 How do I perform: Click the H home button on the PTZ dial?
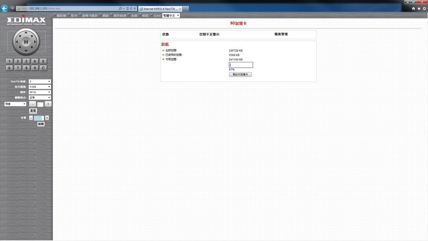(26, 42)
